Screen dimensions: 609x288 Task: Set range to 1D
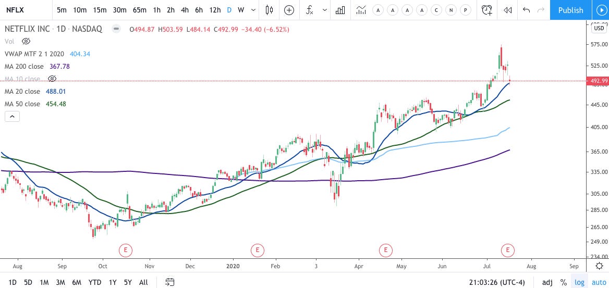13,282
